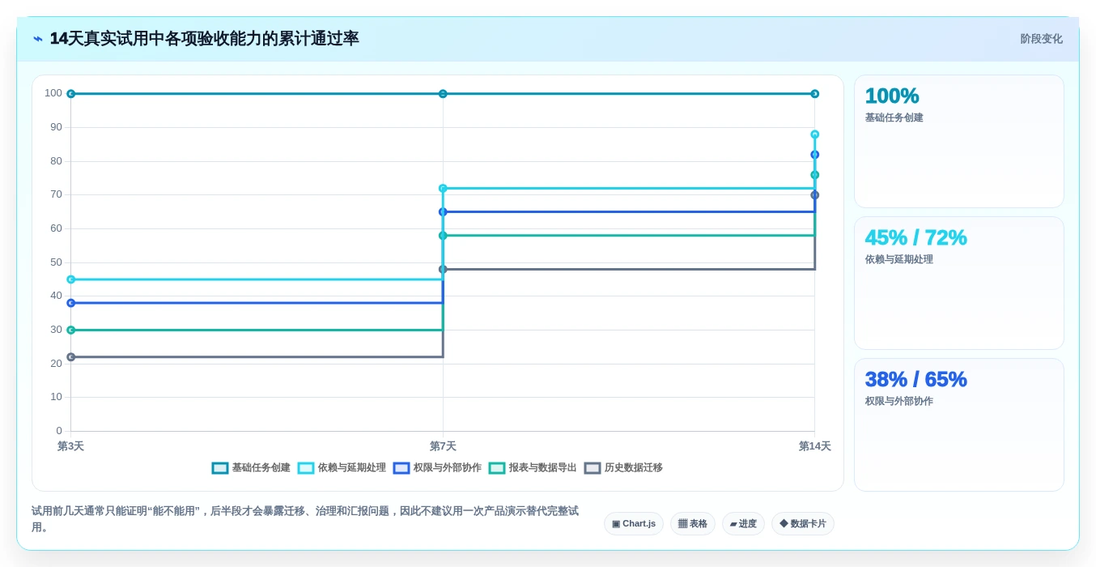Click the 第7天 x-axis label
This screenshot has width=1096, height=567.
pos(443,446)
